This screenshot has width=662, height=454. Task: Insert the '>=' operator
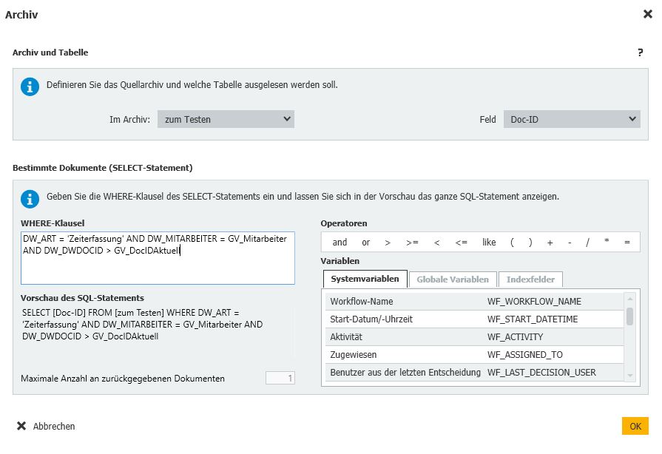pyautogui.click(x=412, y=243)
